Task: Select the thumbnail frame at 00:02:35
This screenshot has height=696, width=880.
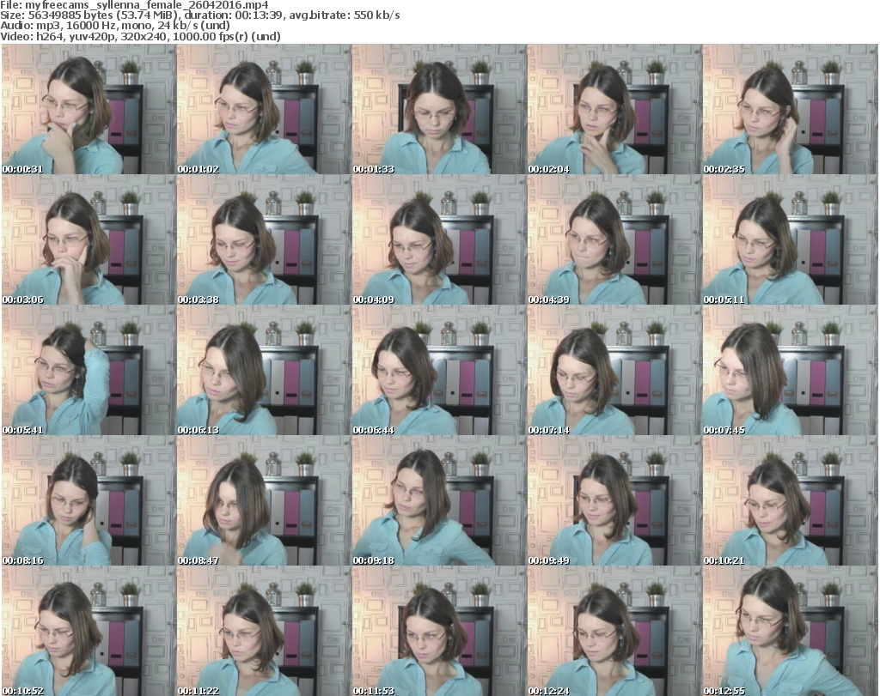Action: click(x=791, y=109)
